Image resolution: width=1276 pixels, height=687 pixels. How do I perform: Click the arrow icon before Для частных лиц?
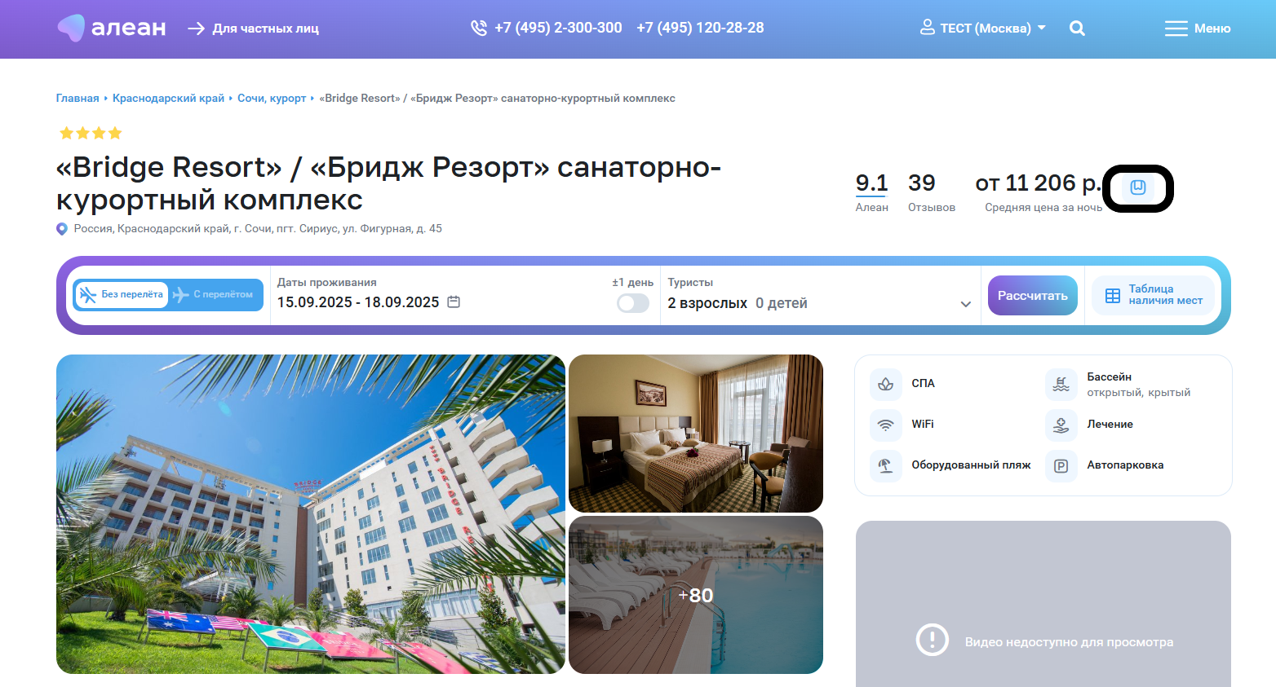click(x=196, y=29)
